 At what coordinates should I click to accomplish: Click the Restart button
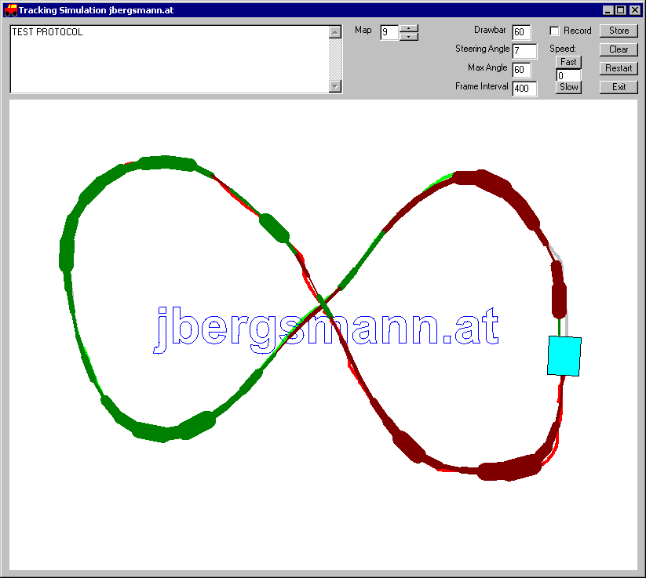pyautogui.click(x=619, y=68)
